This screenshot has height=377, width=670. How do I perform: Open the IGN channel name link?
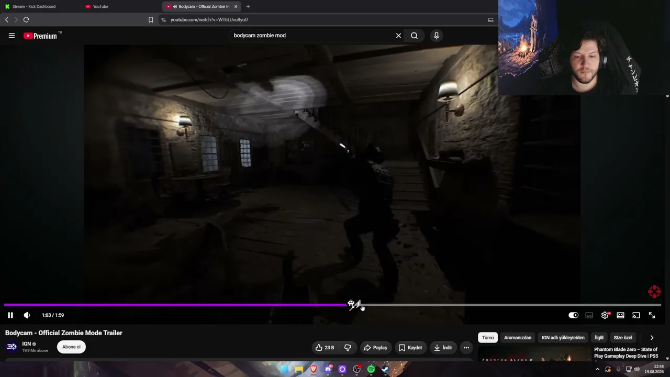[27, 344]
